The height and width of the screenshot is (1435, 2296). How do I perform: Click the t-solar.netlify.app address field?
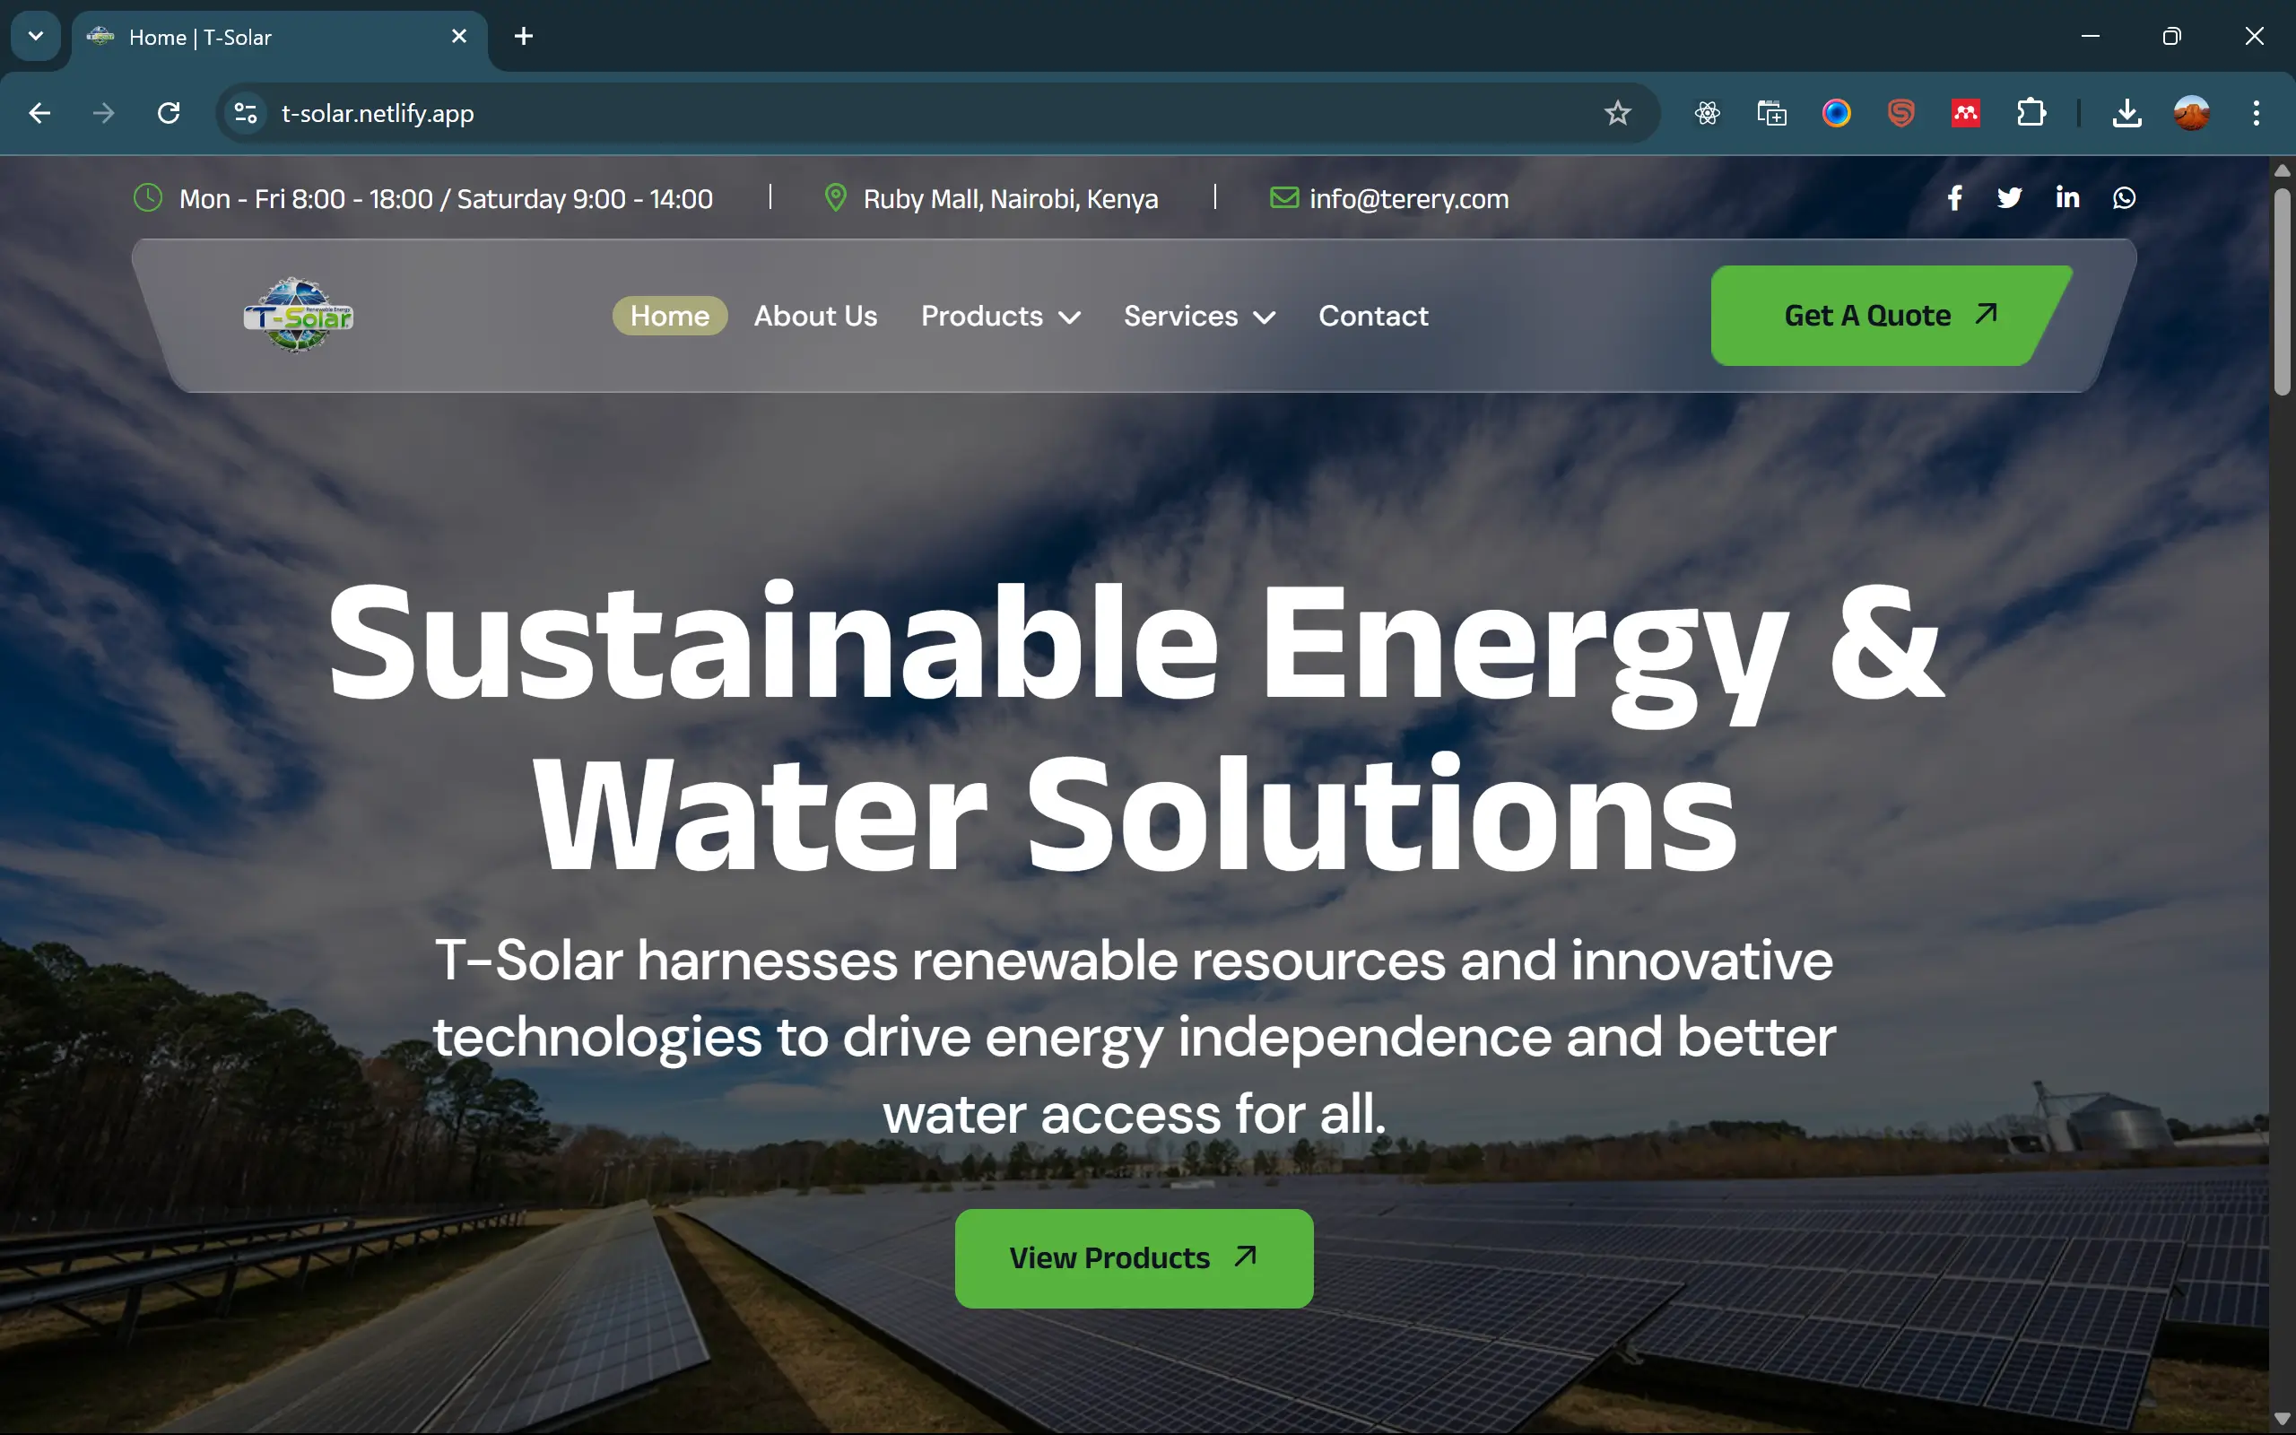tap(939, 114)
